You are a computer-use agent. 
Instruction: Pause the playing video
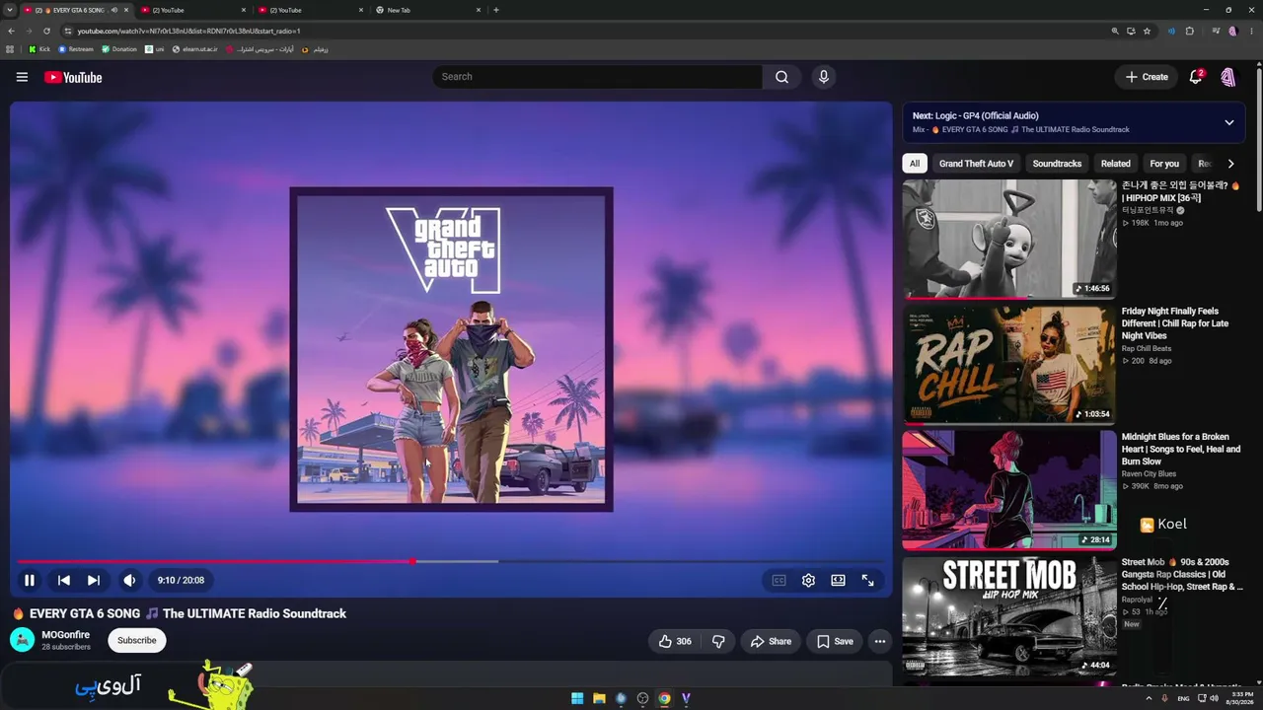[30, 581]
